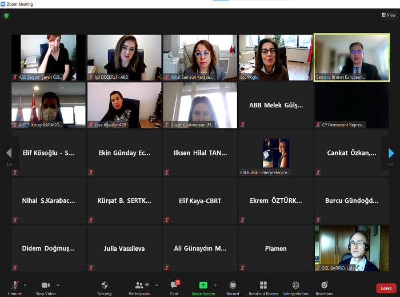Open the Security shield icon
The height and width of the screenshot is (297, 400).
[104, 286]
